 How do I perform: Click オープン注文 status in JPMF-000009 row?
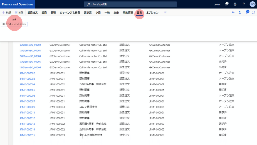pos(226,107)
